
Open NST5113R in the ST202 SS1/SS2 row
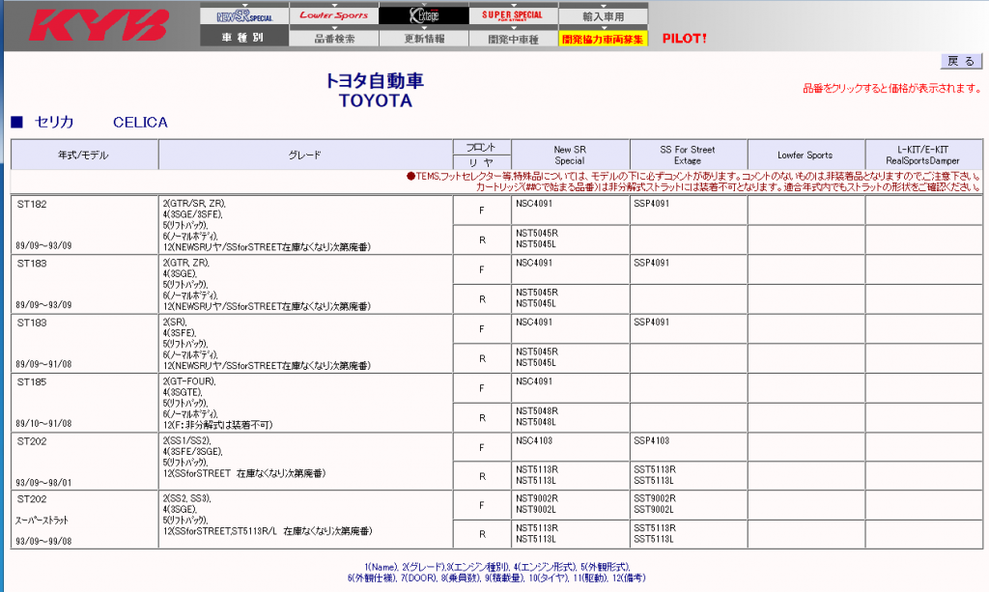pyautogui.click(x=537, y=469)
